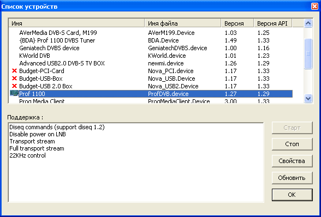The width and height of the screenshot is (321, 217).
Task: Close the Список устройств dialog
Action: (x=314, y=7)
